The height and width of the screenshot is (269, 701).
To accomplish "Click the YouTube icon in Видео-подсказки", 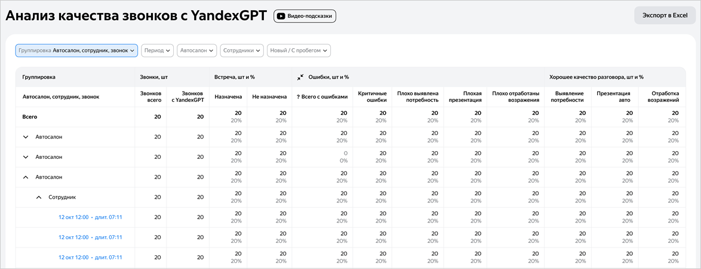I will [281, 16].
